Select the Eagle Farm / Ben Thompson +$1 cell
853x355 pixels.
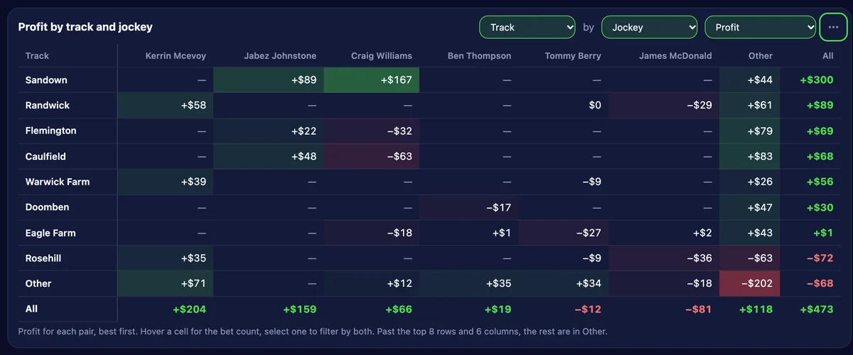click(x=469, y=233)
